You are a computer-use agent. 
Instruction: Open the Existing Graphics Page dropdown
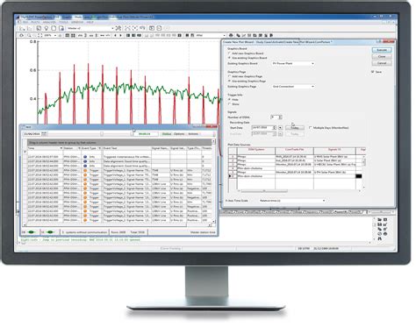(x=293, y=87)
